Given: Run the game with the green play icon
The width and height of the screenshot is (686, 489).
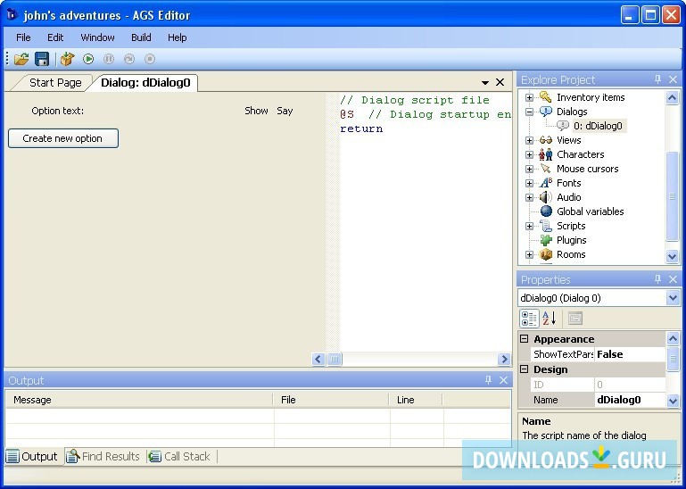Looking at the screenshot, I should pos(88,59).
